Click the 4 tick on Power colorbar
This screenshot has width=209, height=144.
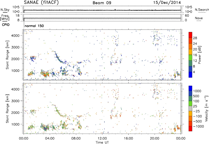[194, 72]
